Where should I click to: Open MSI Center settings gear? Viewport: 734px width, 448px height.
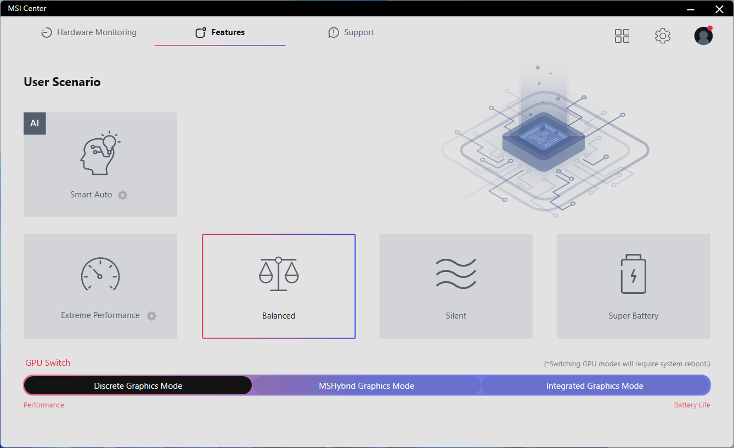(x=663, y=36)
